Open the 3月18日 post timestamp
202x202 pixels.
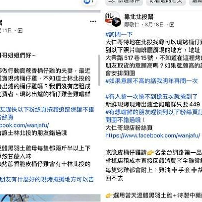[154, 25]
